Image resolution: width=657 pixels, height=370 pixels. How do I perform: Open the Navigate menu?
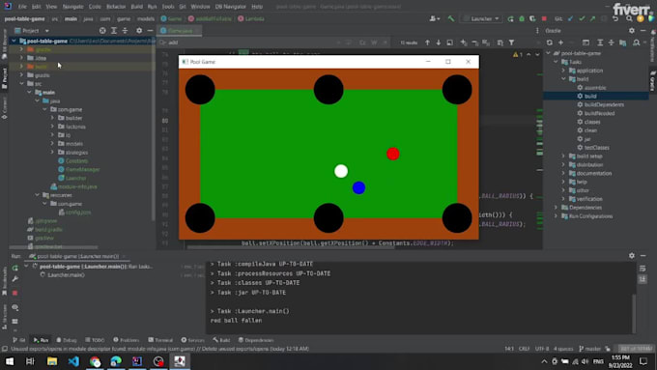point(72,7)
